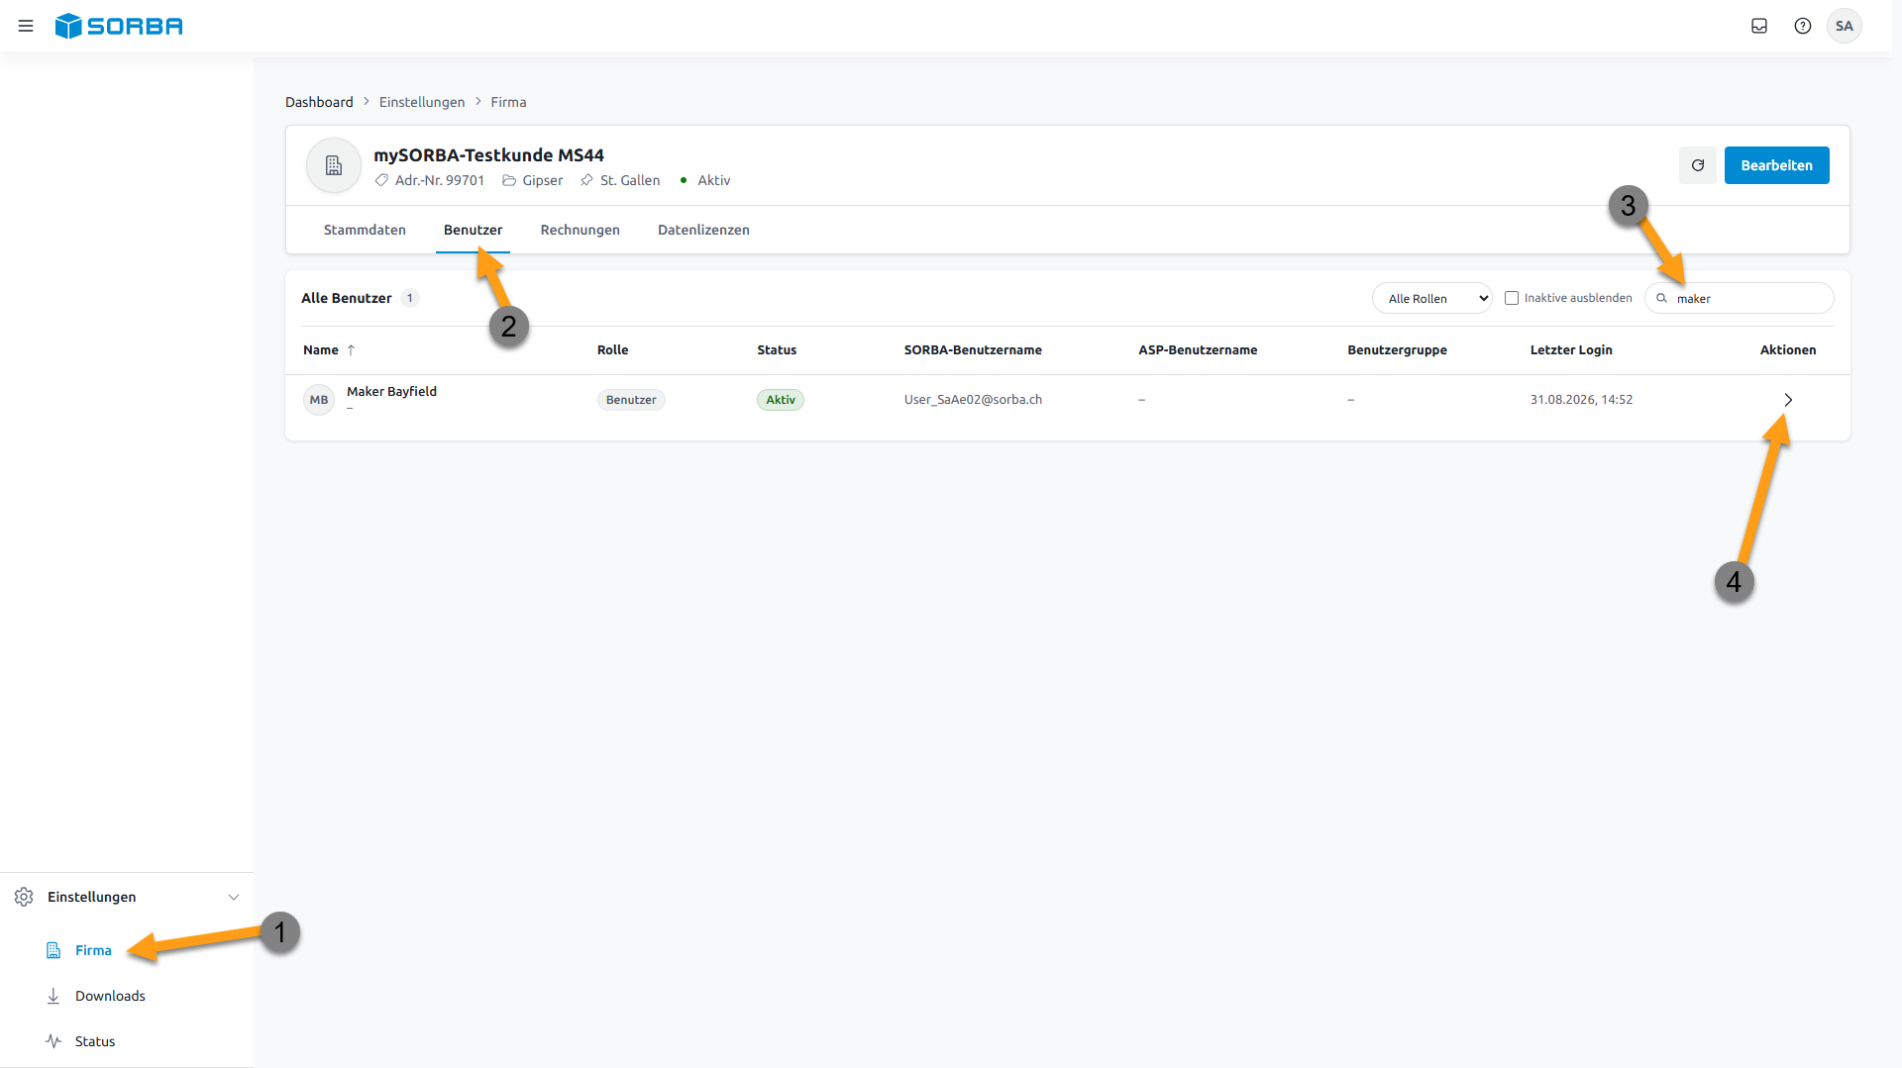Image resolution: width=1902 pixels, height=1068 pixels.
Task: Select Downloads in the sidebar
Action: [x=110, y=996]
